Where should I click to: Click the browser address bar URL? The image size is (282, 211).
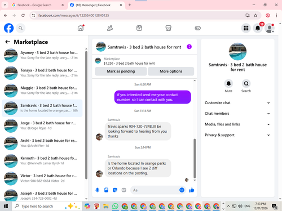(73, 15)
